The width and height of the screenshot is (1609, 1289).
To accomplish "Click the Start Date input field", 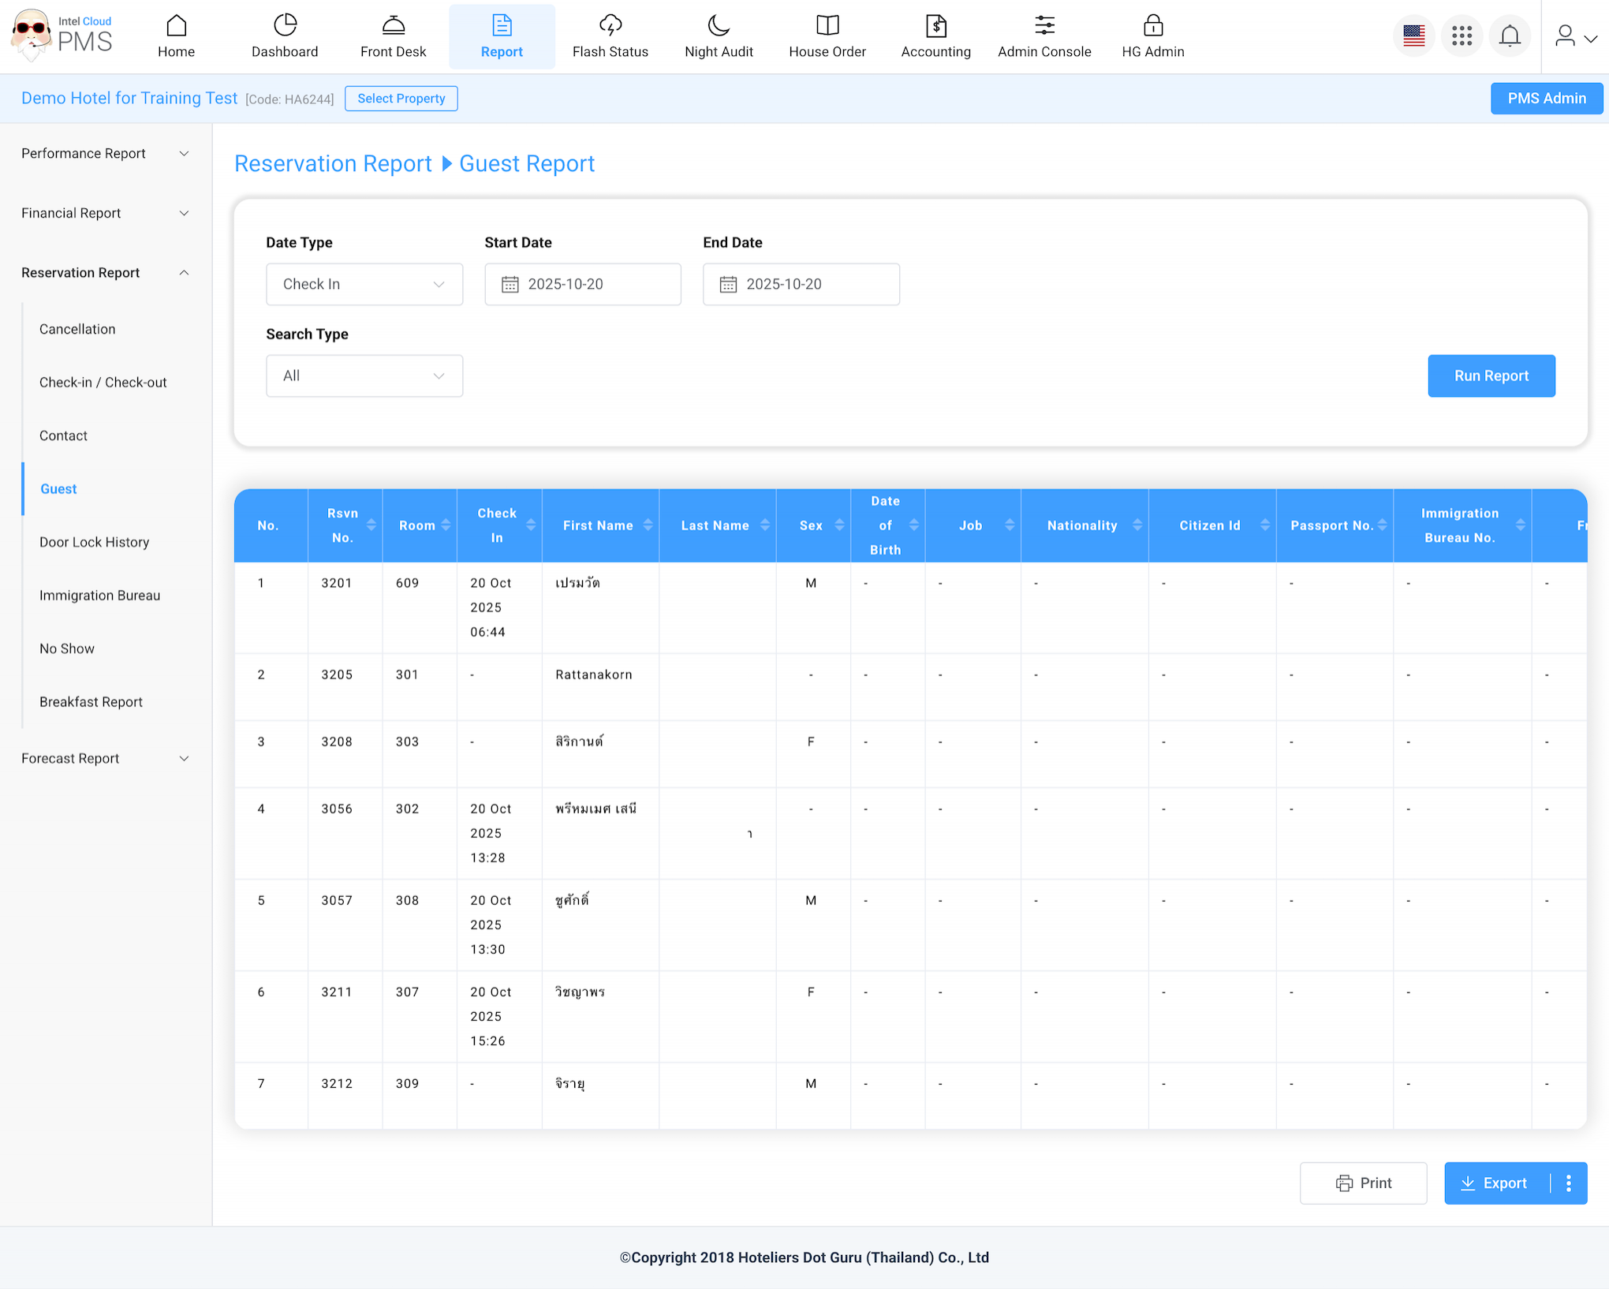I will point(582,284).
